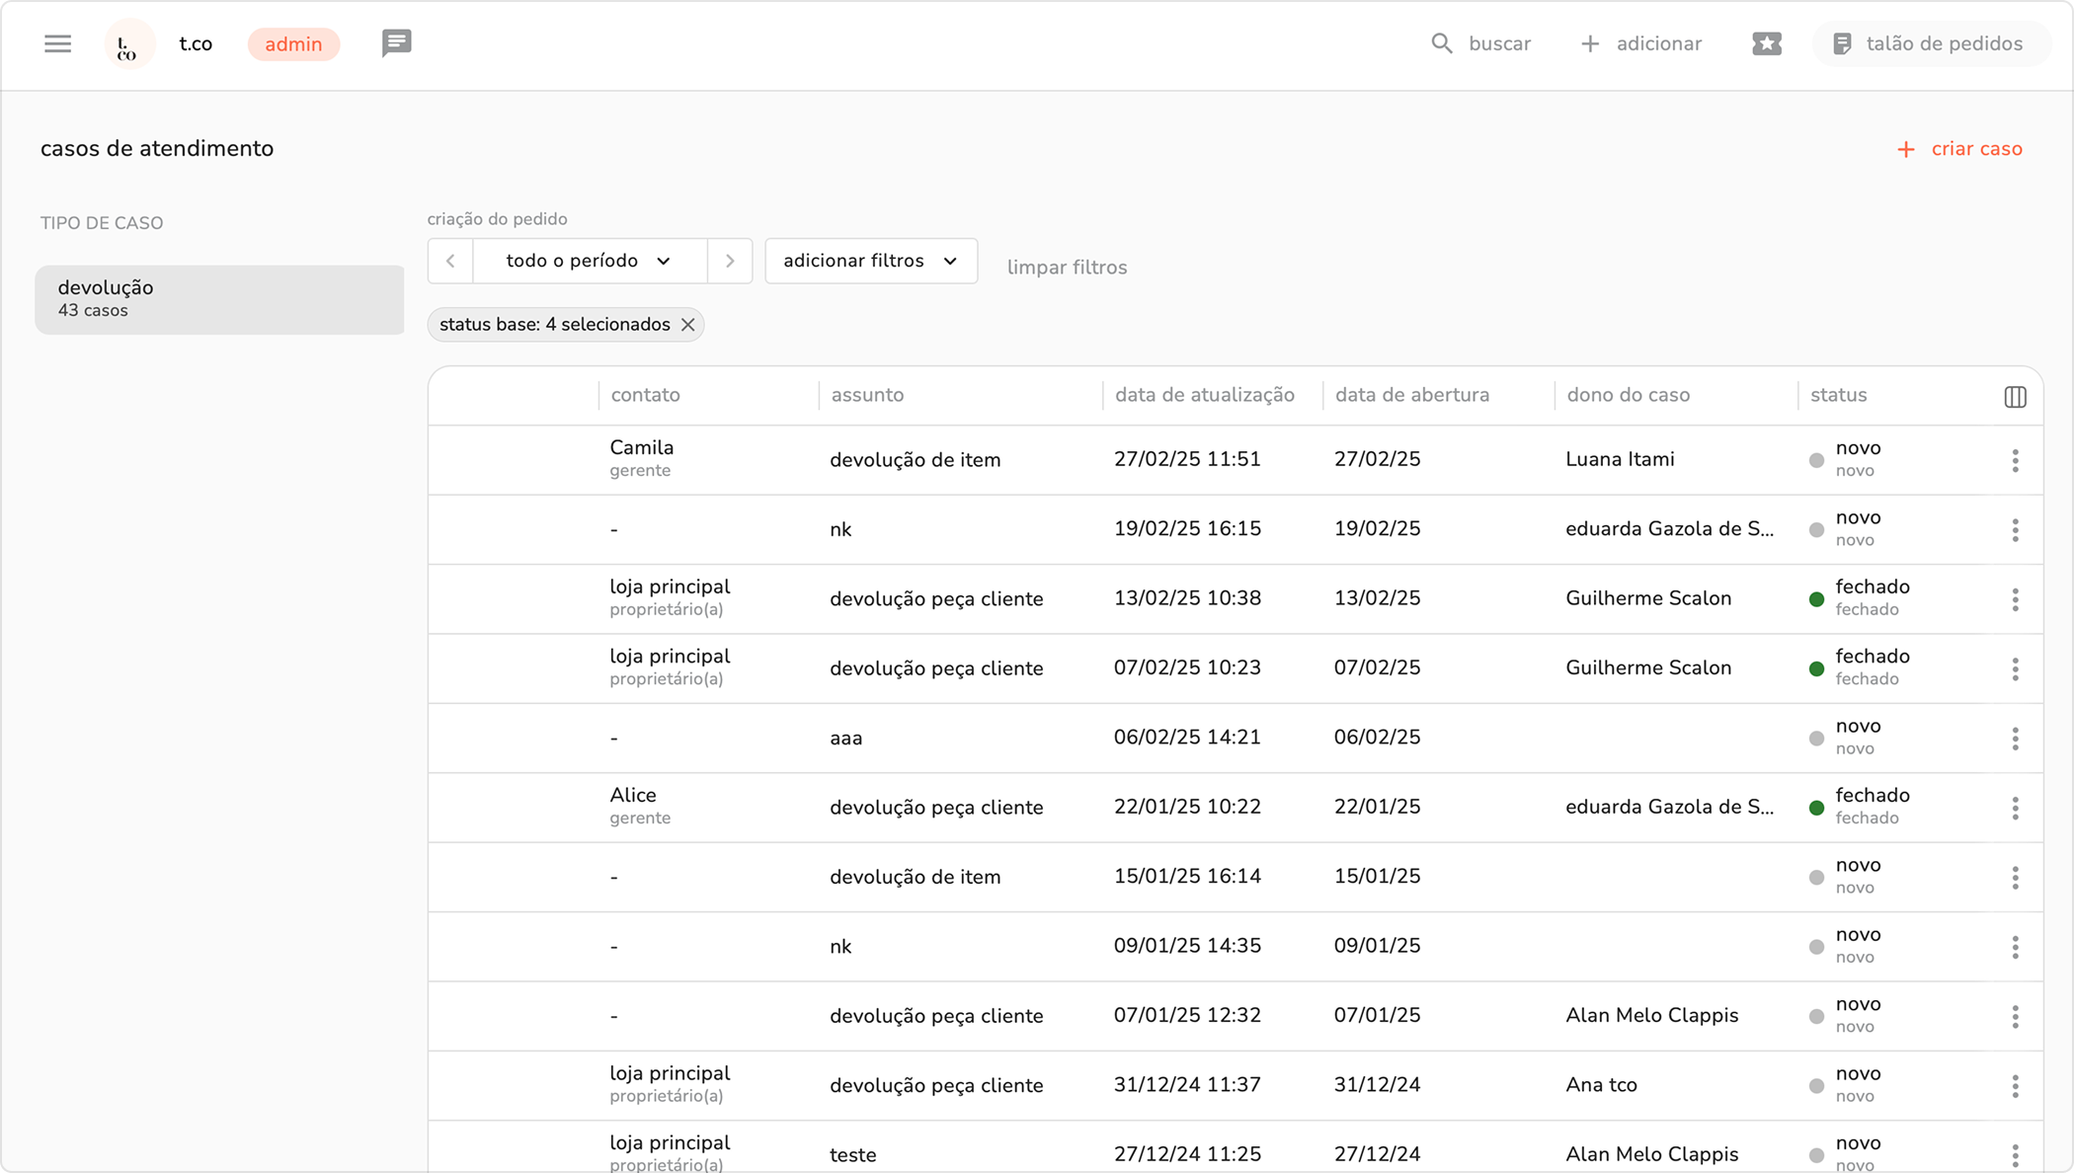Go to next period arrow
The height and width of the screenshot is (1173, 2074).
coord(730,261)
